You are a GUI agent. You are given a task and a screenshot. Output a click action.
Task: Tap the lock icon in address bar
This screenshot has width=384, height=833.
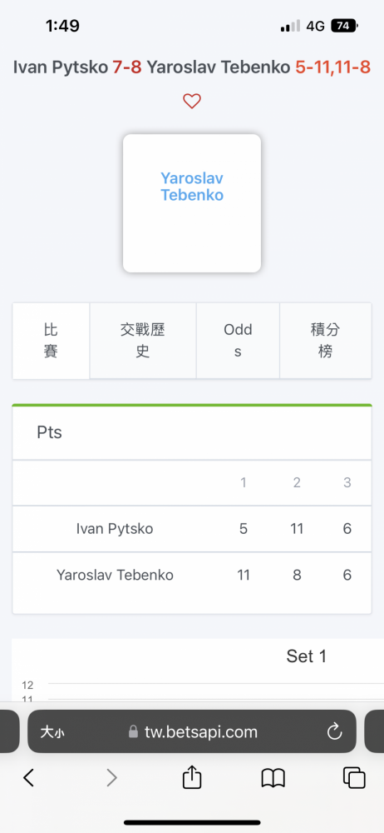click(x=133, y=732)
